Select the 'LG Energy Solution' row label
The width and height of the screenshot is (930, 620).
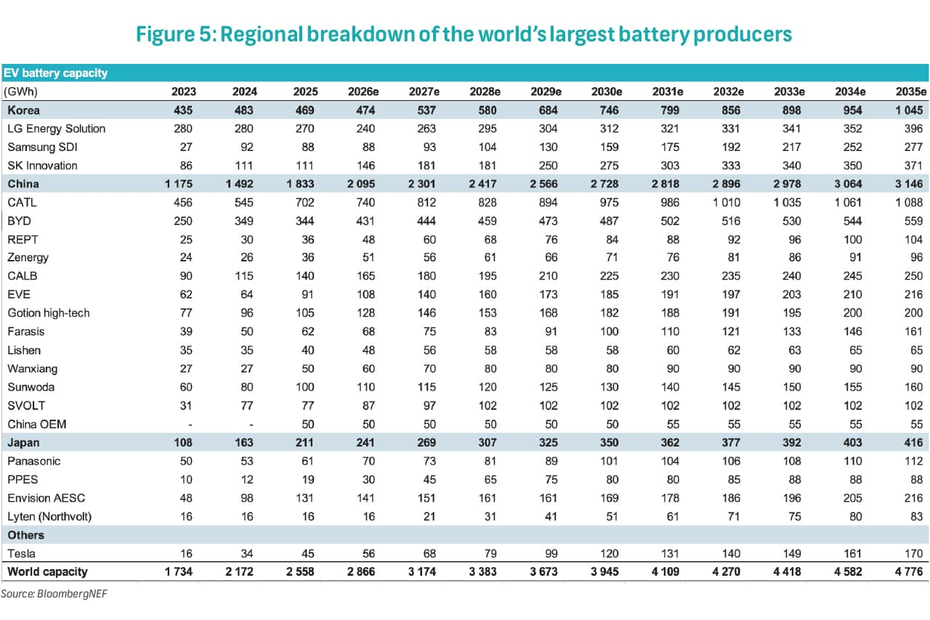(57, 129)
